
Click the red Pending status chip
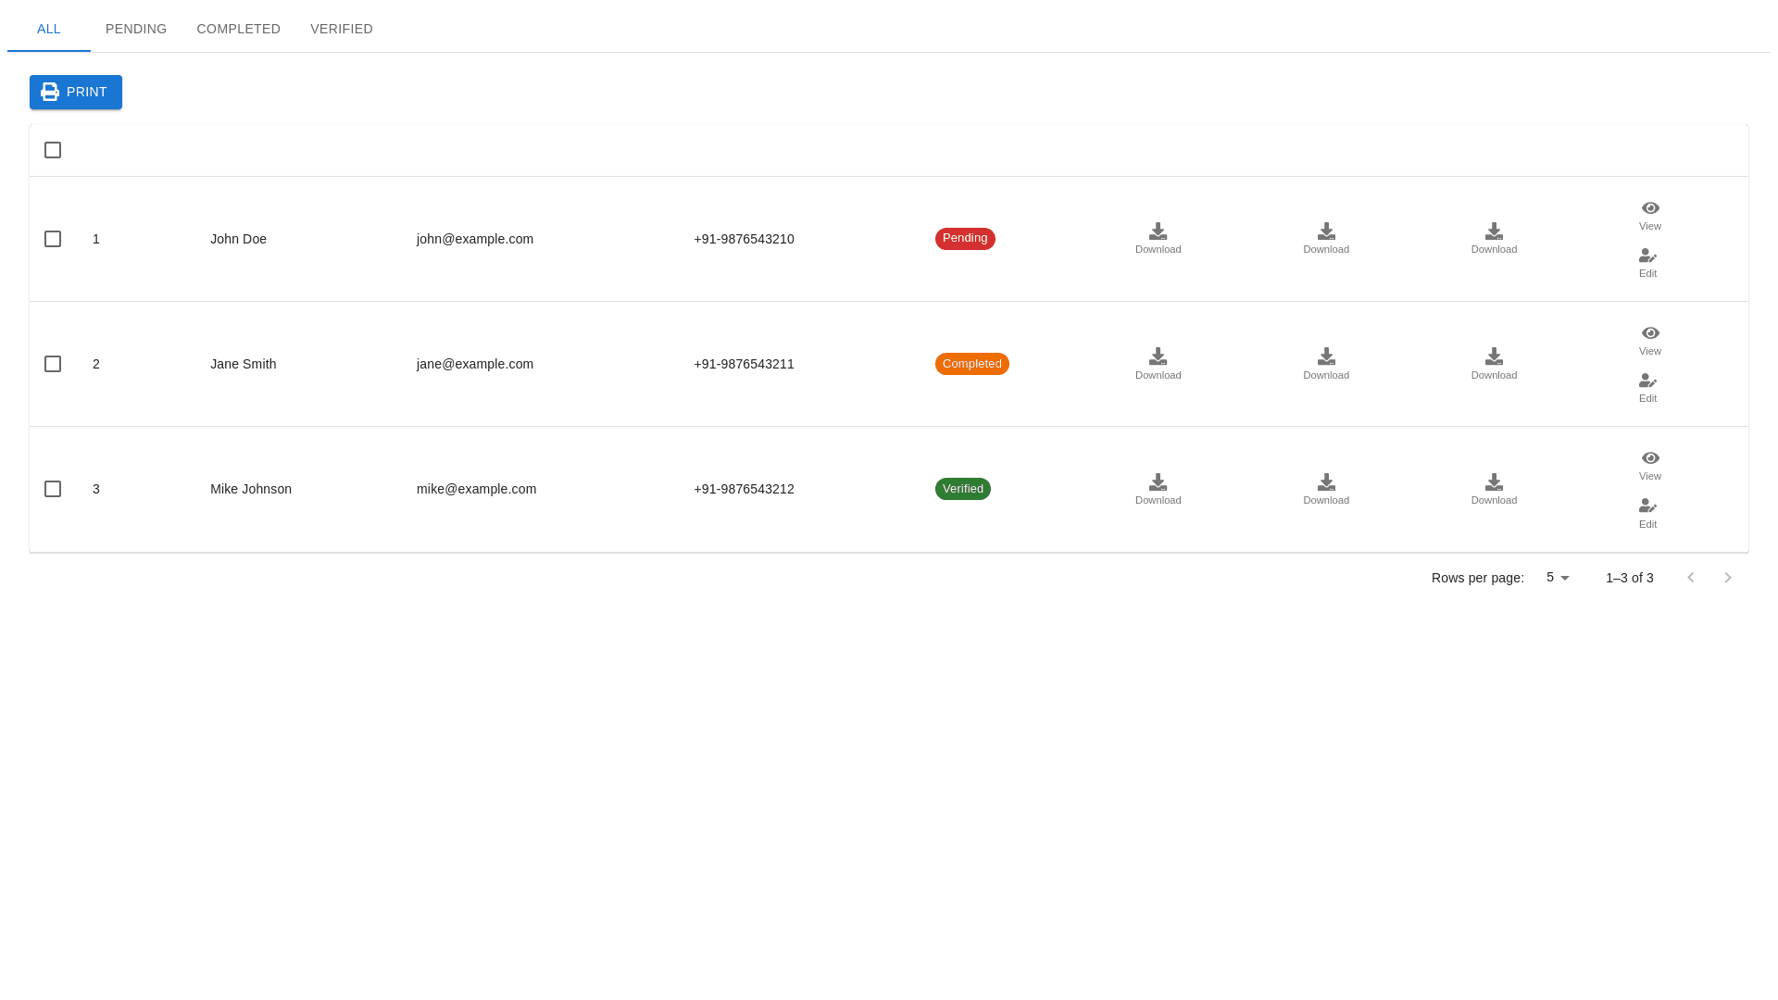coord(965,239)
